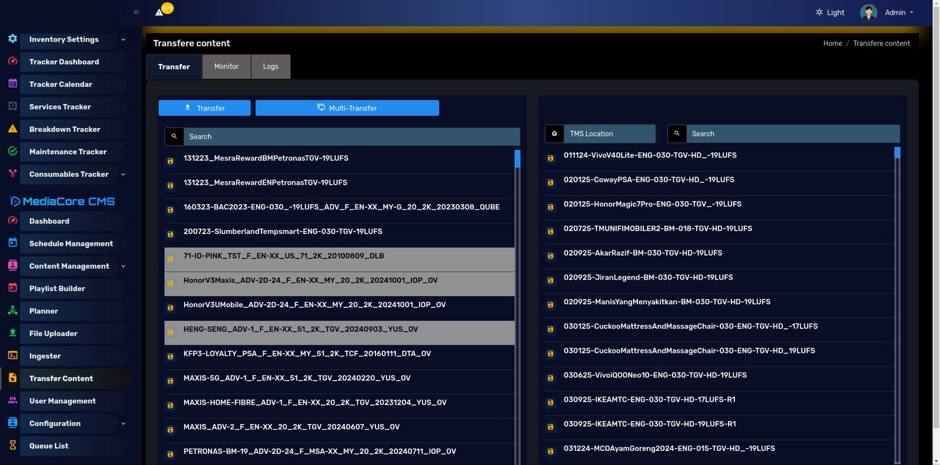Click the Queue List hourglass icon

[12, 445]
